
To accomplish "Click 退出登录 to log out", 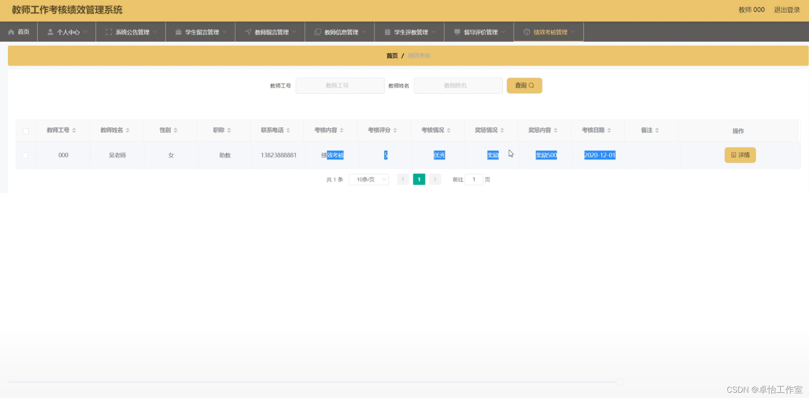I will (787, 10).
